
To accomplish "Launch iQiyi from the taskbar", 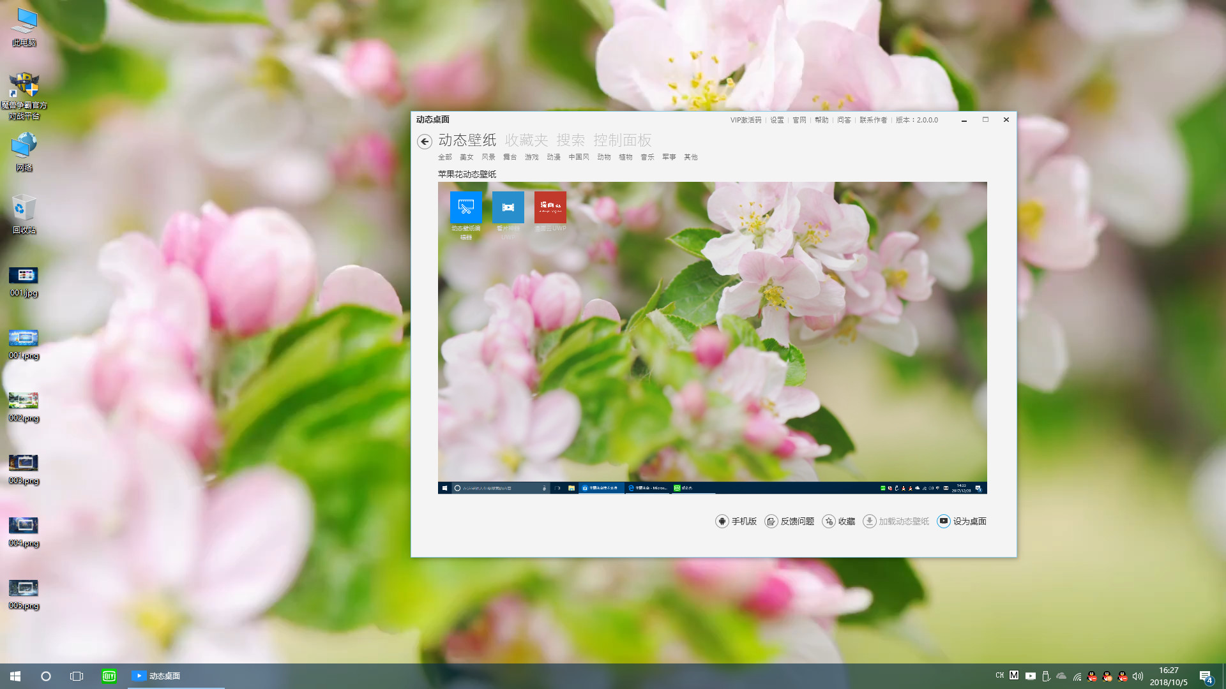I will point(109,676).
